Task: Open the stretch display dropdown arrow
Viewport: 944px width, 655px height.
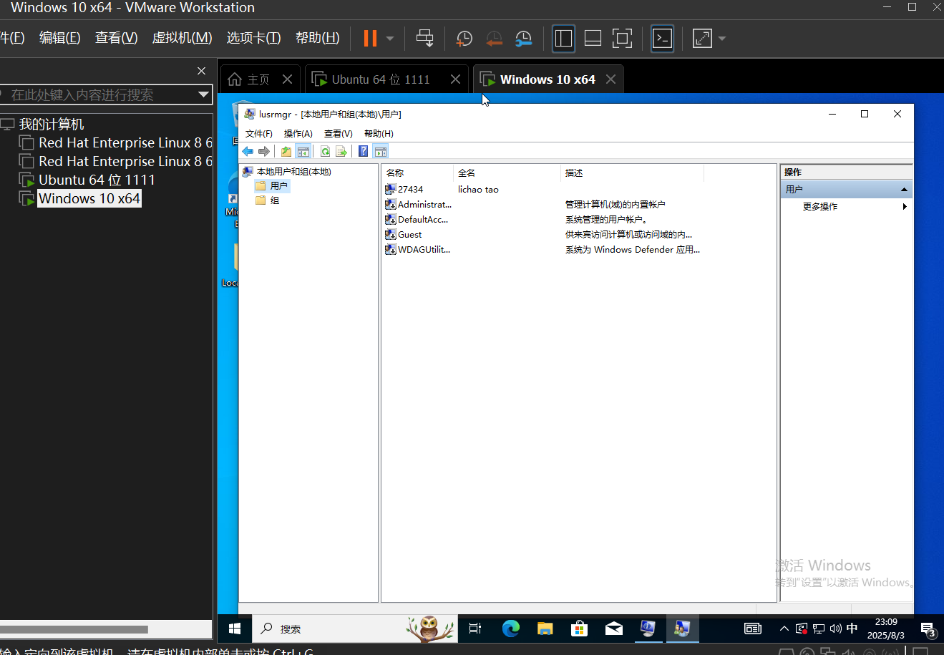Action: [721, 39]
